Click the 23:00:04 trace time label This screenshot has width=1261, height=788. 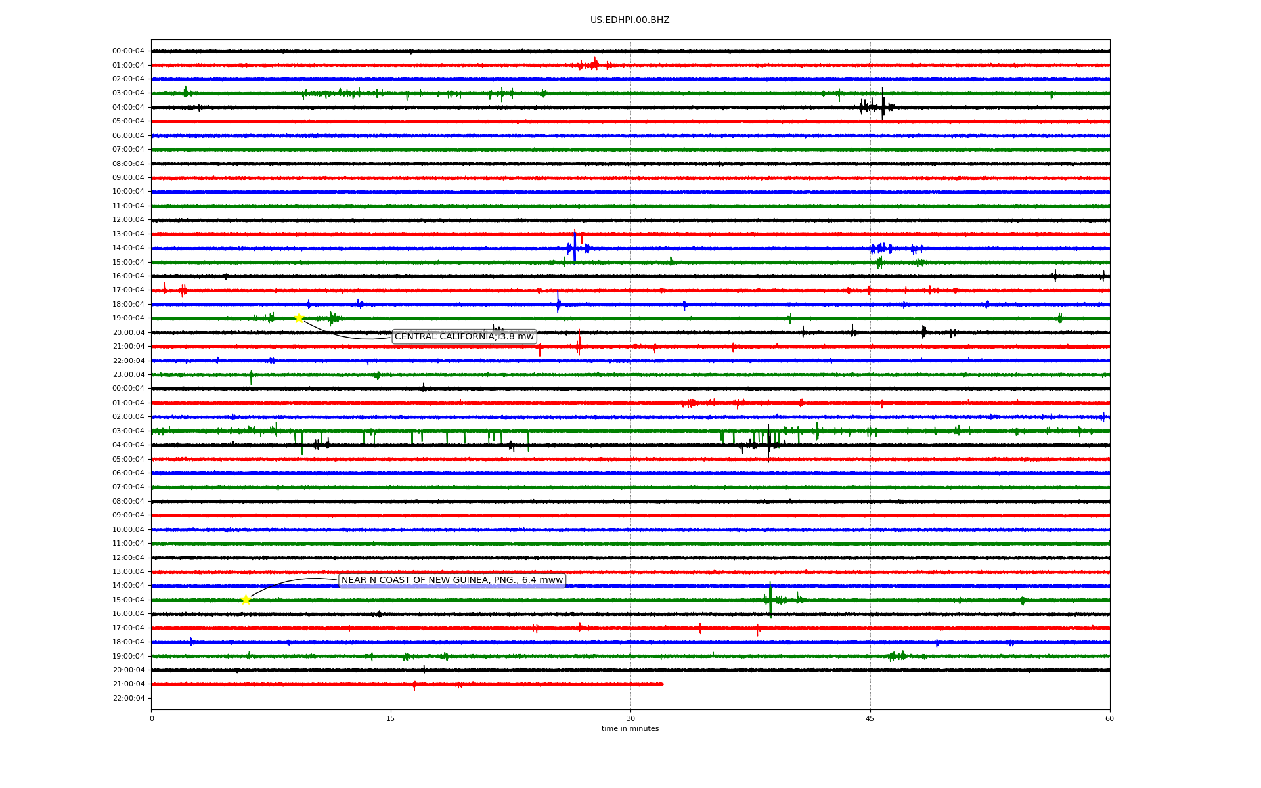coord(128,375)
